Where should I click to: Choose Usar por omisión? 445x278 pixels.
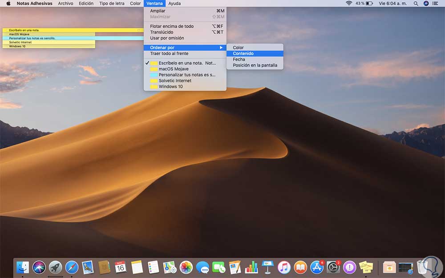coord(185,38)
